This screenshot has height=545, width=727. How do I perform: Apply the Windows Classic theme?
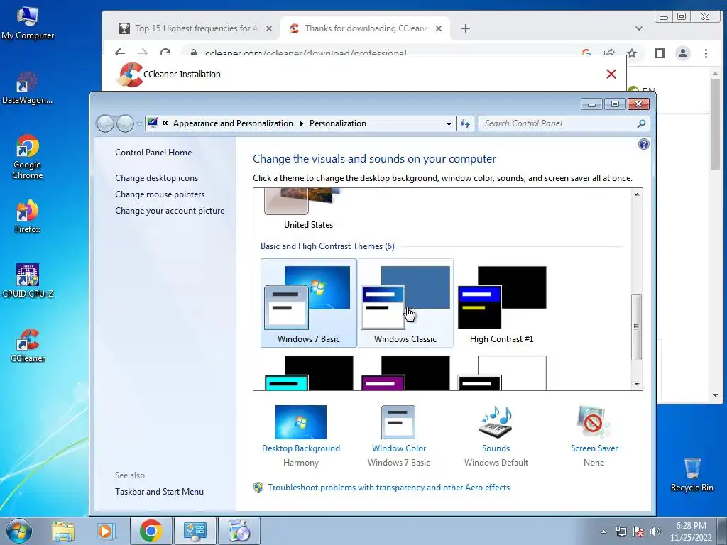405,303
